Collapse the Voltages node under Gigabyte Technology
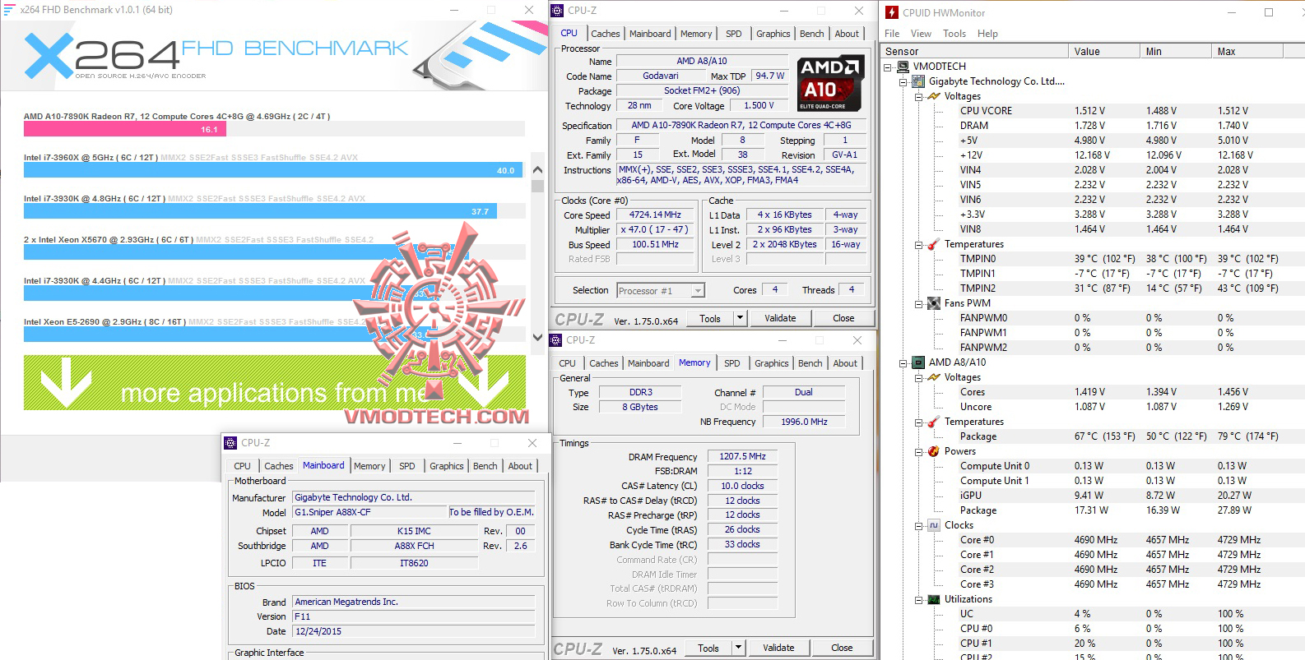Viewport: 1305px width, 660px height. [919, 97]
